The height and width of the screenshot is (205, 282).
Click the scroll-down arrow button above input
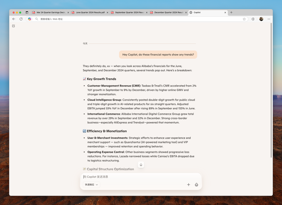[x=141, y=165]
